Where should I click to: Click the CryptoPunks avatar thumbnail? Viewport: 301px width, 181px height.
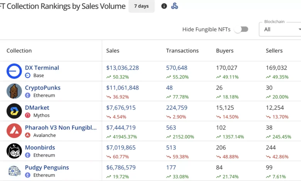point(14,91)
